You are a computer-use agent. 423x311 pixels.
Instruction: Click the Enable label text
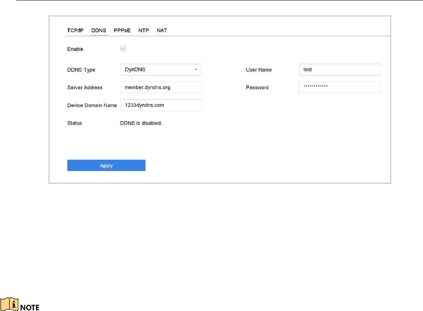pos(75,49)
